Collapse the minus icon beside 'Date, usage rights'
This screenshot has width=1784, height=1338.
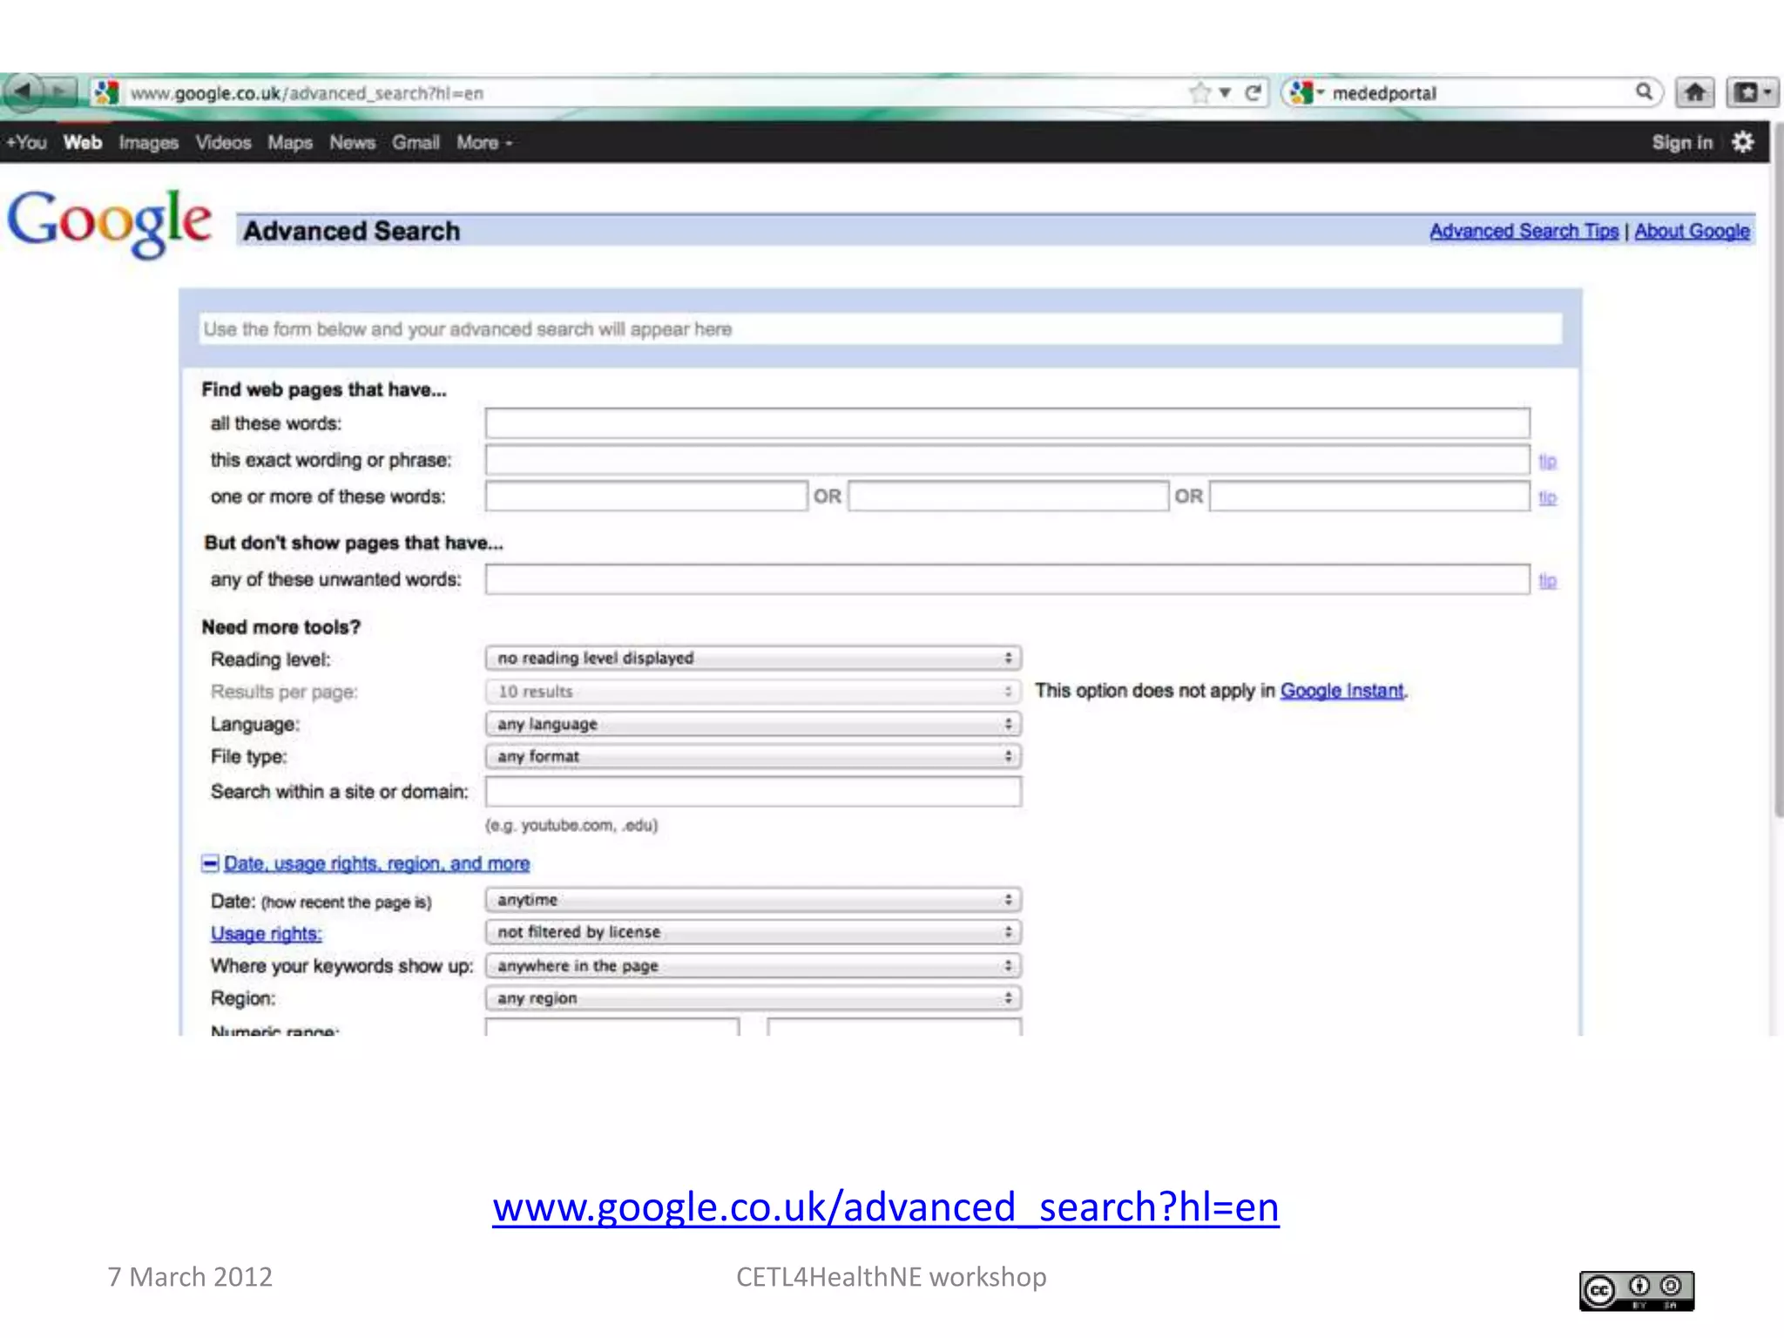point(210,862)
